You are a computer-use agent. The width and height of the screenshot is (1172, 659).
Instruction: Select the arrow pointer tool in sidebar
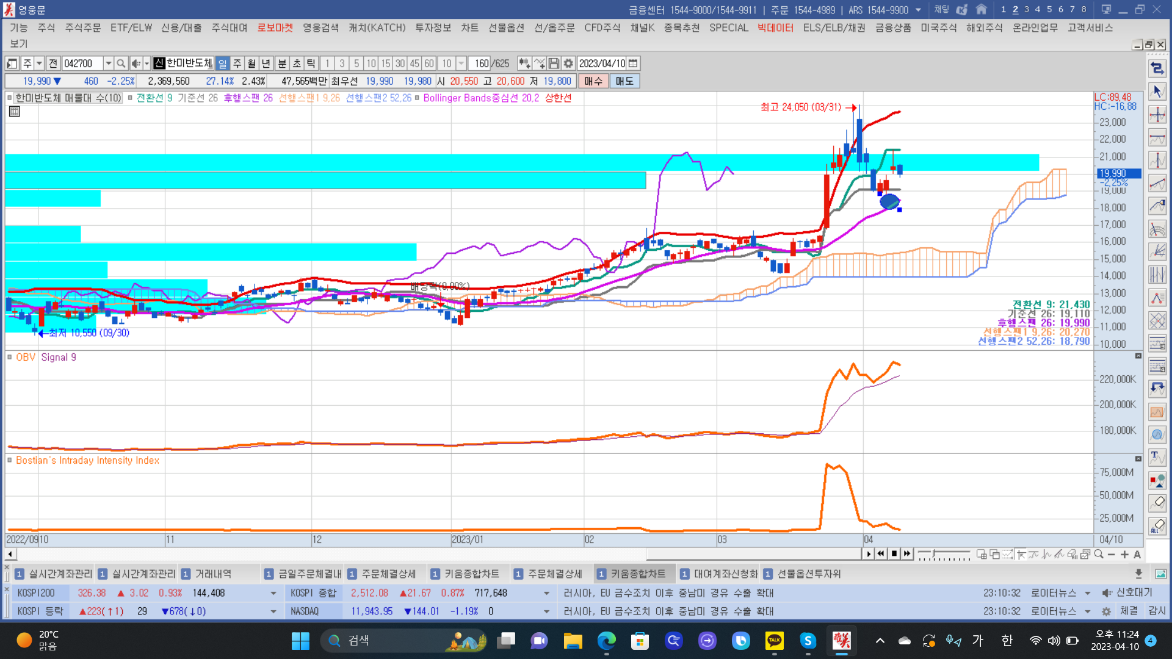[1157, 92]
